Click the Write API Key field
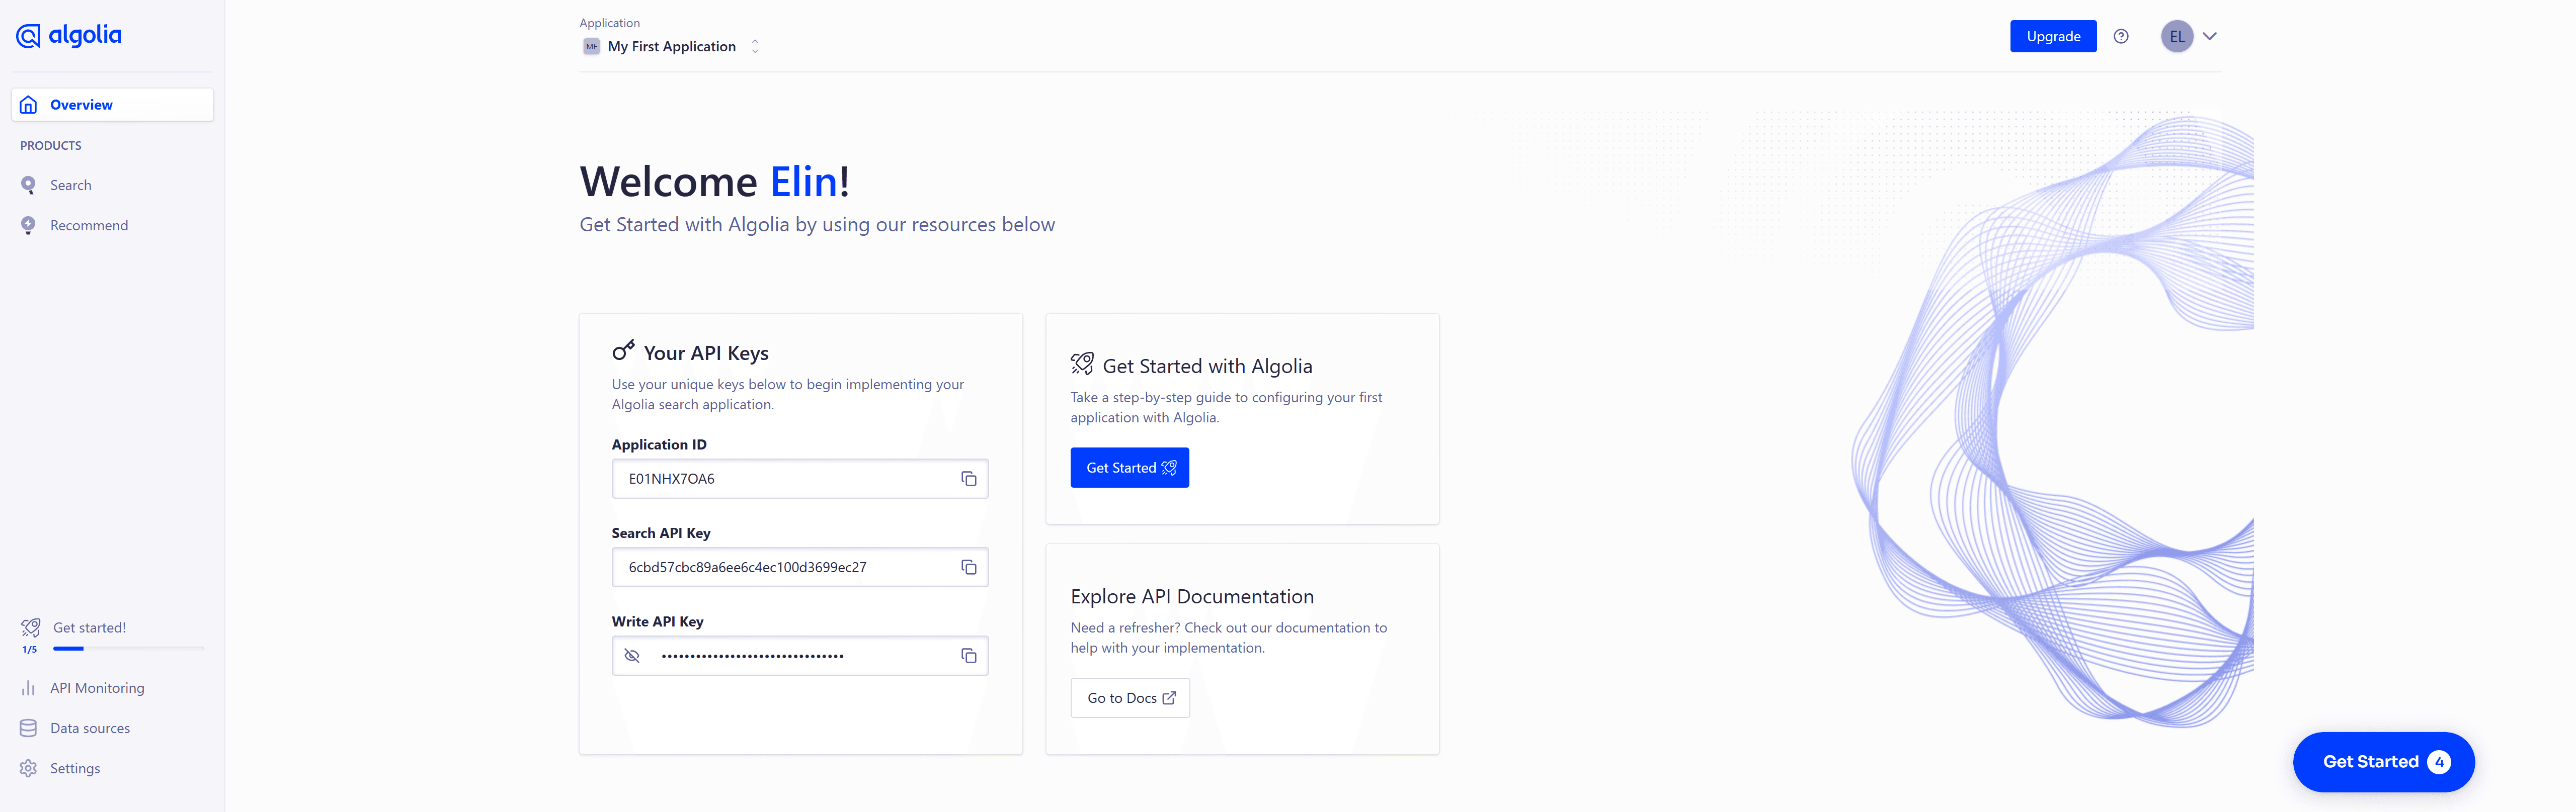The height and width of the screenshot is (812, 2576). point(800,656)
